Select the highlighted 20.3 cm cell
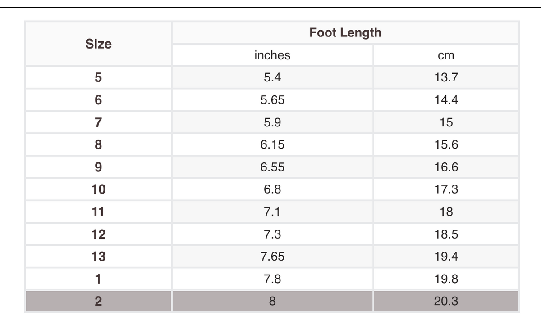Screen dimensions: 541x329 click(x=446, y=301)
